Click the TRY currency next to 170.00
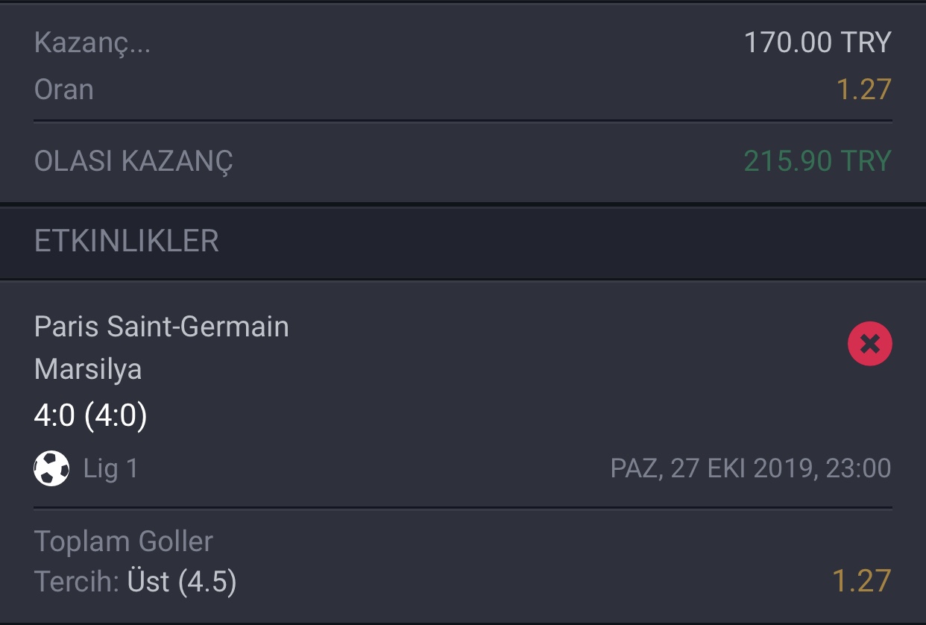The height and width of the screenshot is (625, 926). click(866, 43)
